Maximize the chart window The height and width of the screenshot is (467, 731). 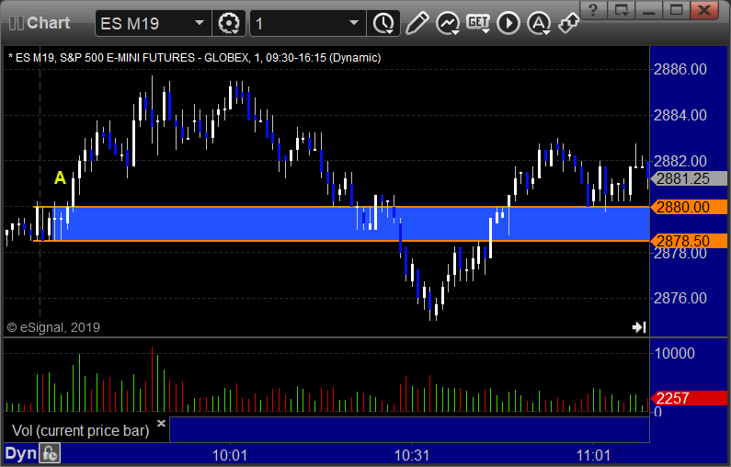tap(676, 10)
